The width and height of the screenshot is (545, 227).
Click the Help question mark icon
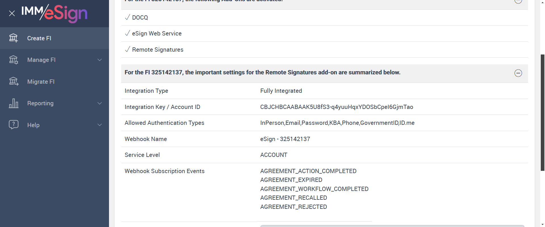(13, 125)
